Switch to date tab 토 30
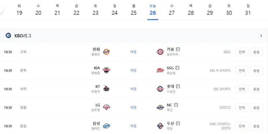This screenshot has width=268, height=134. [x=229, y=10]
